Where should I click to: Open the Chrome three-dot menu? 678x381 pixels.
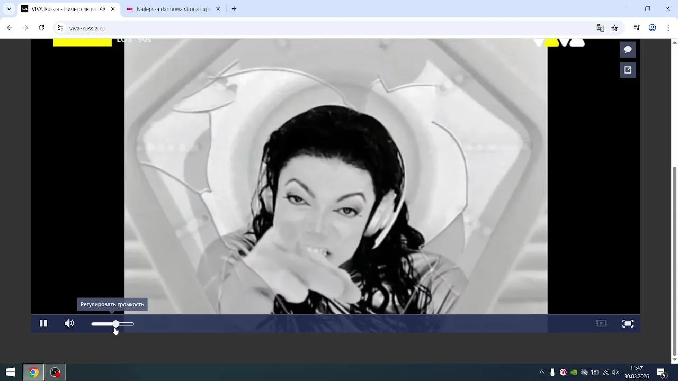(x=668, y=28)
